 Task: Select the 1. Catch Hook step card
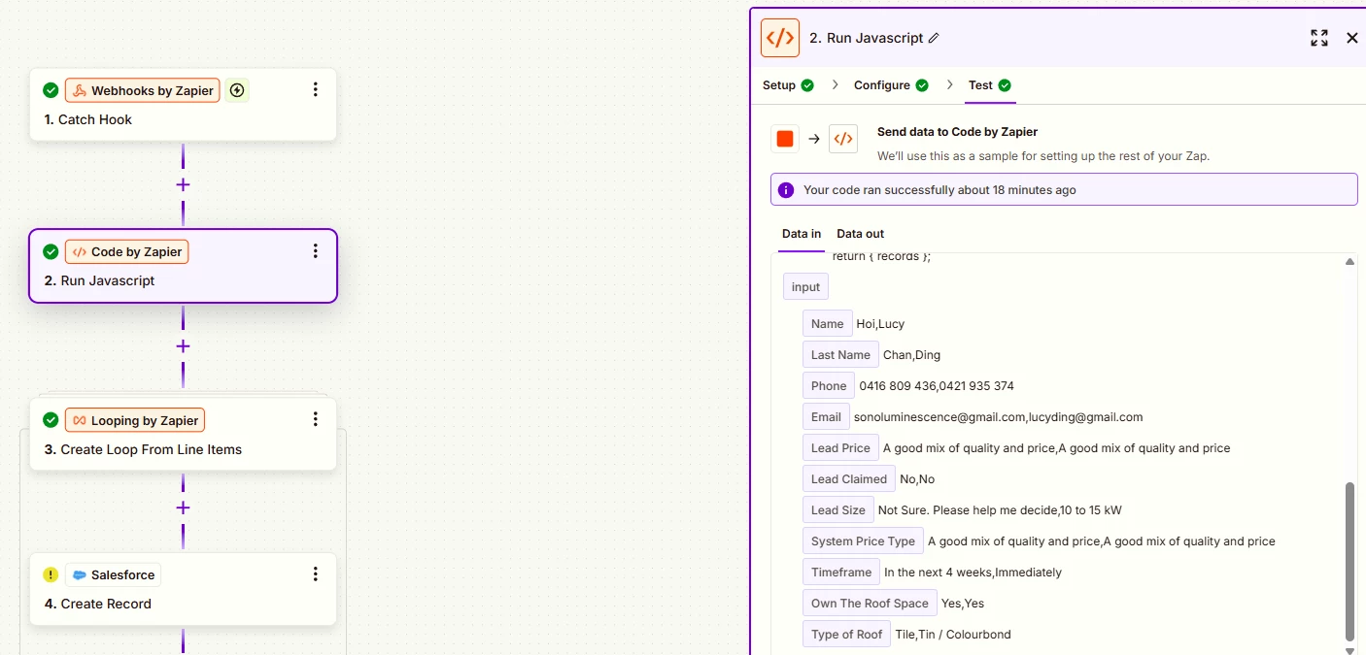(x=183, y=104)
